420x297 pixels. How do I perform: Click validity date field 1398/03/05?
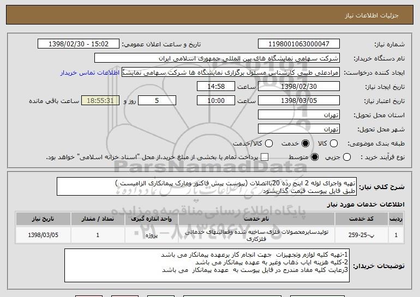(x=299, y=101)
